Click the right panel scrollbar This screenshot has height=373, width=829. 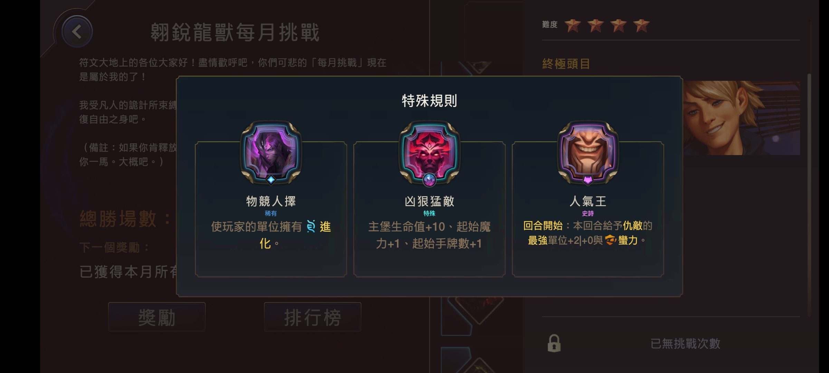coord(809,195)
